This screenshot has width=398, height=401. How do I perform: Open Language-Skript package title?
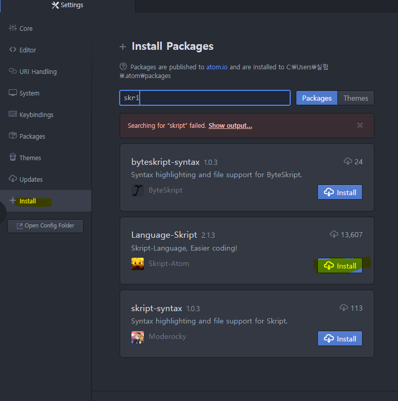click(164, 235)
